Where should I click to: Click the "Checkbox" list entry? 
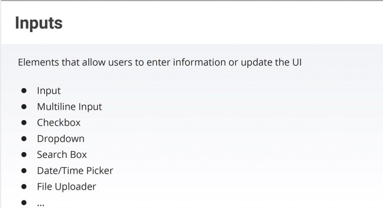59,122
